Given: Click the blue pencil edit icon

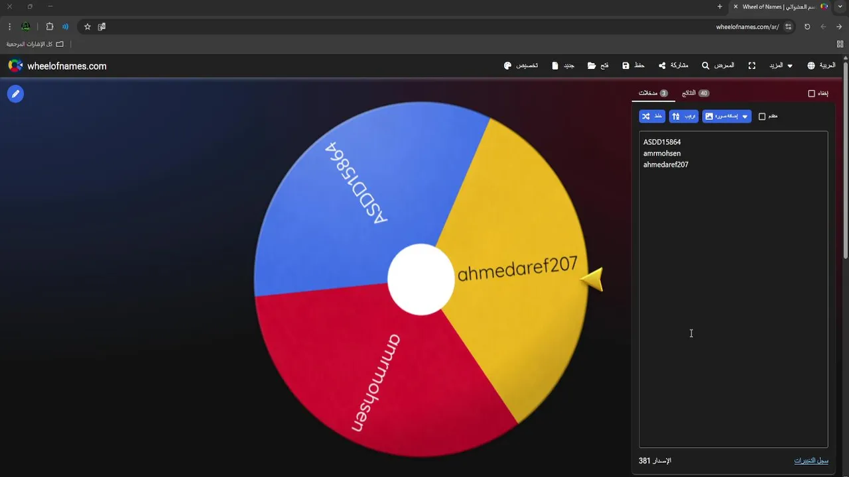Looking at the screenshot, I should coord(15,94).
